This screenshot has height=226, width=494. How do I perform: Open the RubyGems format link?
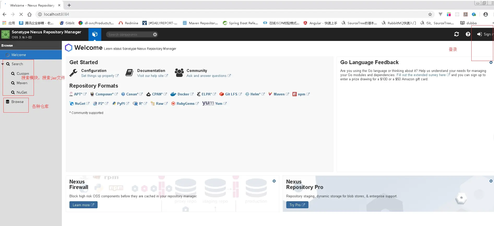[x=185, y=103]
